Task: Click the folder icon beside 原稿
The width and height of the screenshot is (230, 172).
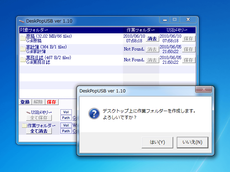Action: point(23,38)
